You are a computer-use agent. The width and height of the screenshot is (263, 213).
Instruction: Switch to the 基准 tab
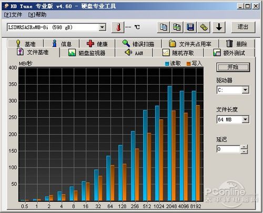point(25,44)
